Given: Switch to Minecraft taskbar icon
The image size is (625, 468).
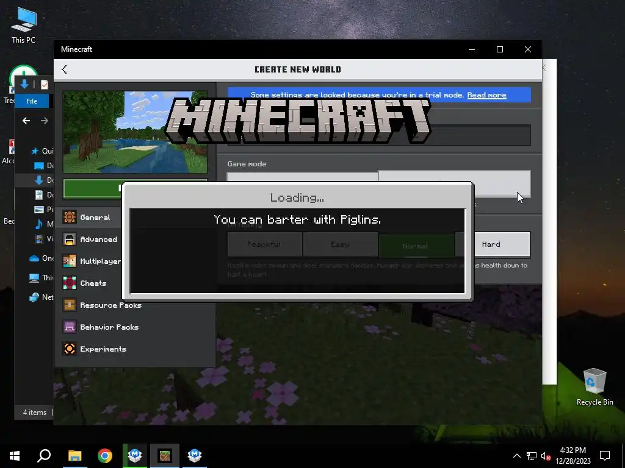Looking at the screenshot, I should coord(165,456).
